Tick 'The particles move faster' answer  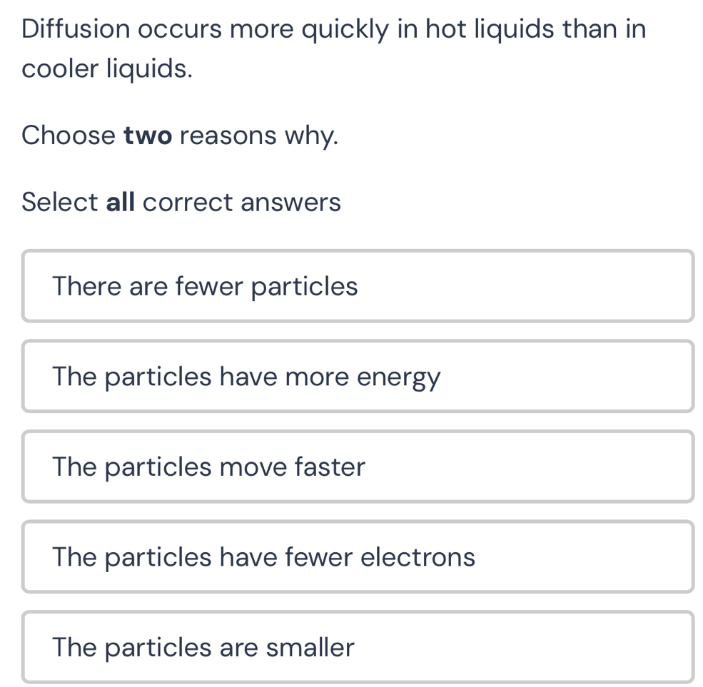357,467
